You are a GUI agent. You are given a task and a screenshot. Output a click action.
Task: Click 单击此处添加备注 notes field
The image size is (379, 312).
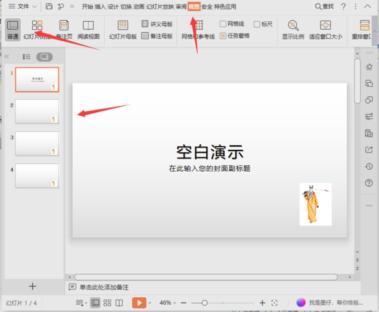[104, 288]
